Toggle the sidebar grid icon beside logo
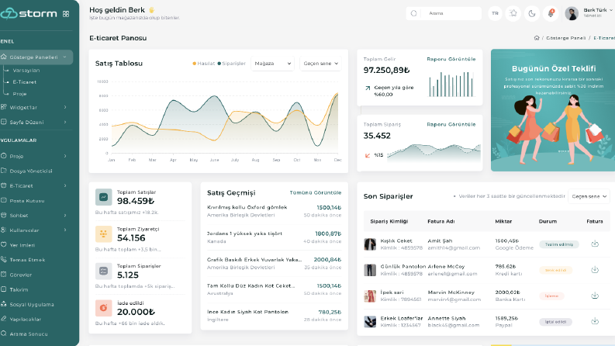The height and width of the screenshot is (346, 615). tap(66, 14)
